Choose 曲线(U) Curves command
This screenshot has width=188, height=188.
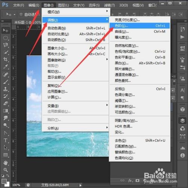point(140,32)
